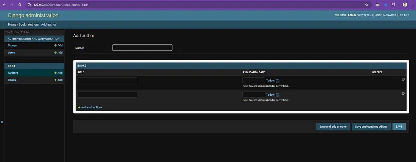Open the browser profile avatar
The width and height of the screenshot is (416, 162).
coord(405,5)
